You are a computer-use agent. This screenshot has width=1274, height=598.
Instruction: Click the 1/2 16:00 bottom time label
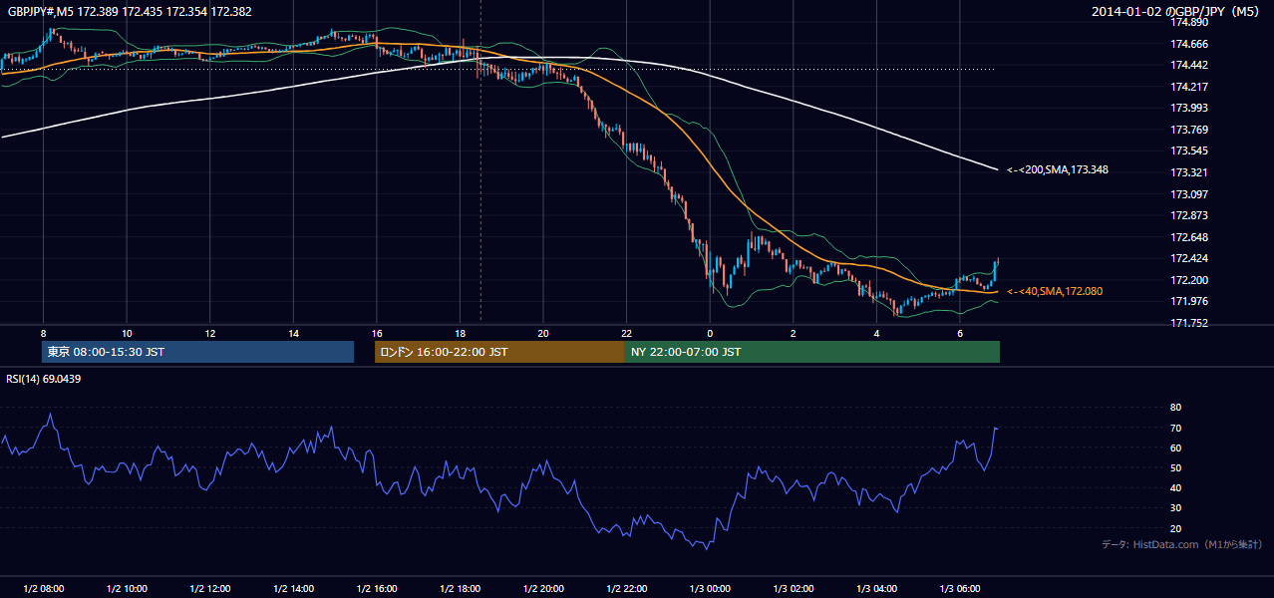click(377, 588)
